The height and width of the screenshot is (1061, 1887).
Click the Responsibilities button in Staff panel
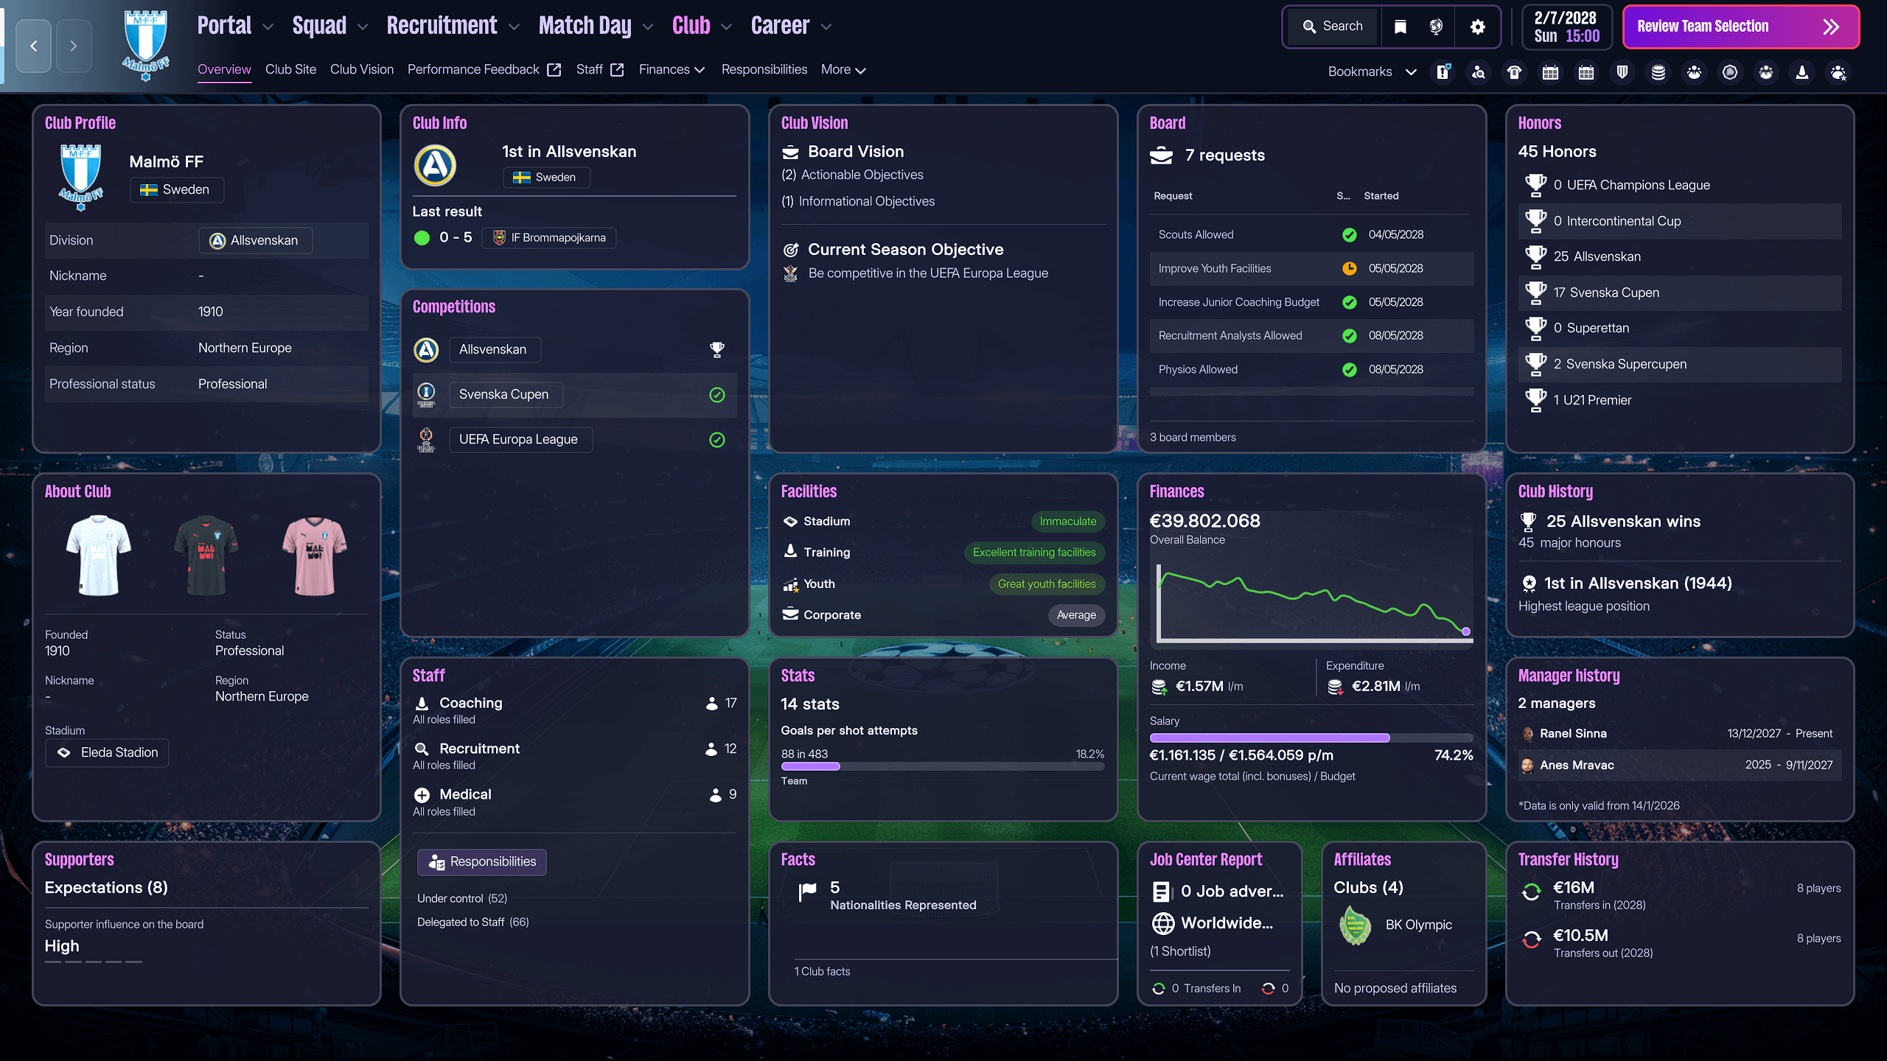tap(482, 861)
